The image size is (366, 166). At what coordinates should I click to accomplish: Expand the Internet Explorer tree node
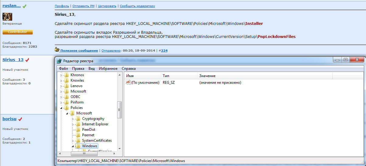73,124
